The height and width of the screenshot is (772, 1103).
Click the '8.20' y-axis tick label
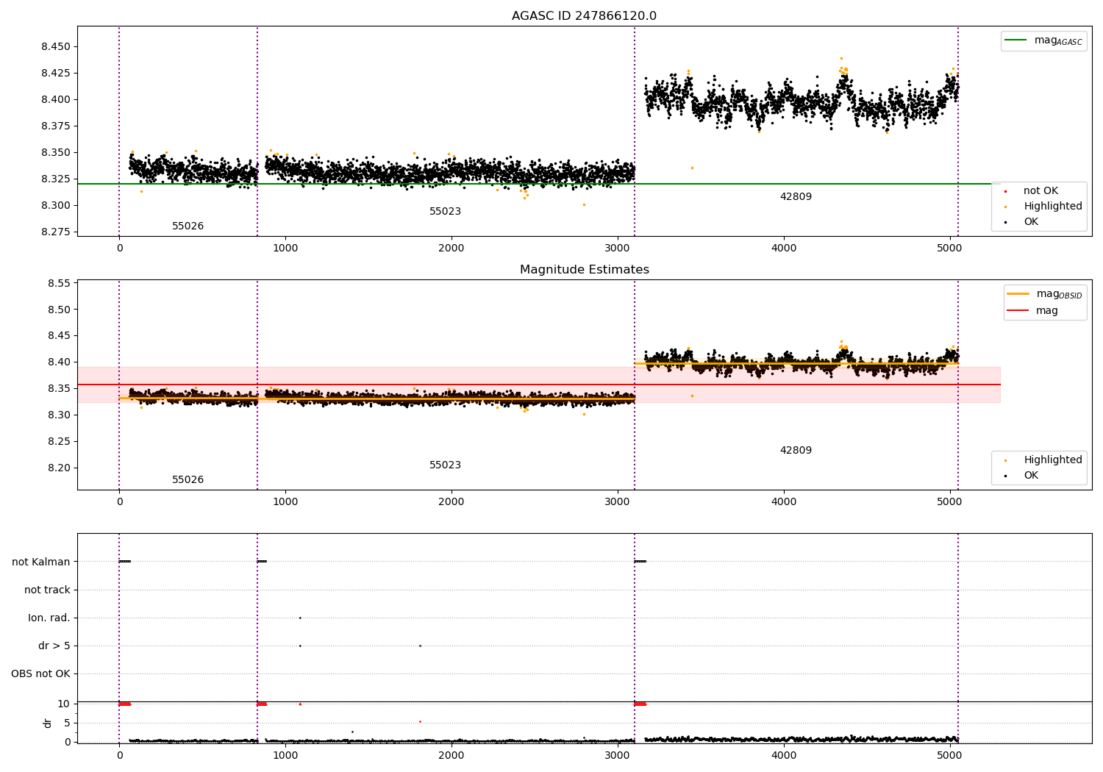click(59, 468)
